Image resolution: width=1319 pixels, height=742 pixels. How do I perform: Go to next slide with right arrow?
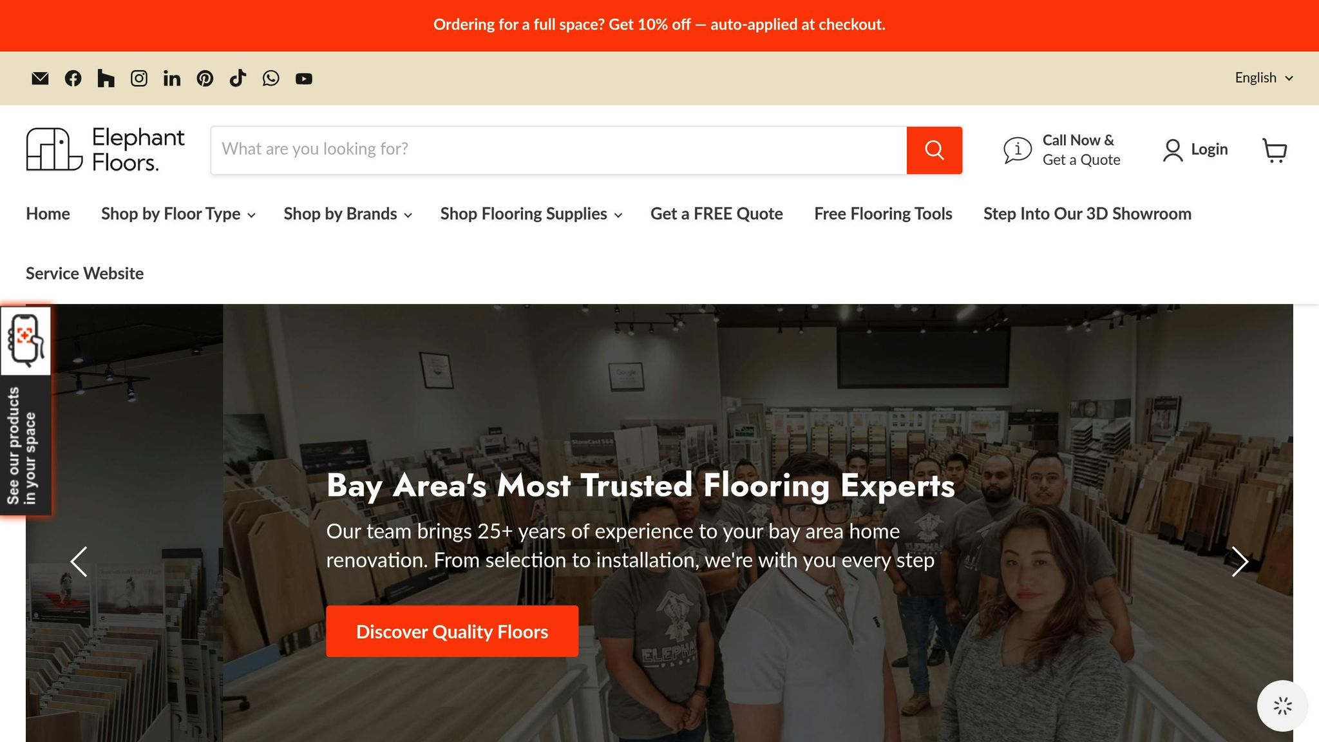[x=1240, y=562]
